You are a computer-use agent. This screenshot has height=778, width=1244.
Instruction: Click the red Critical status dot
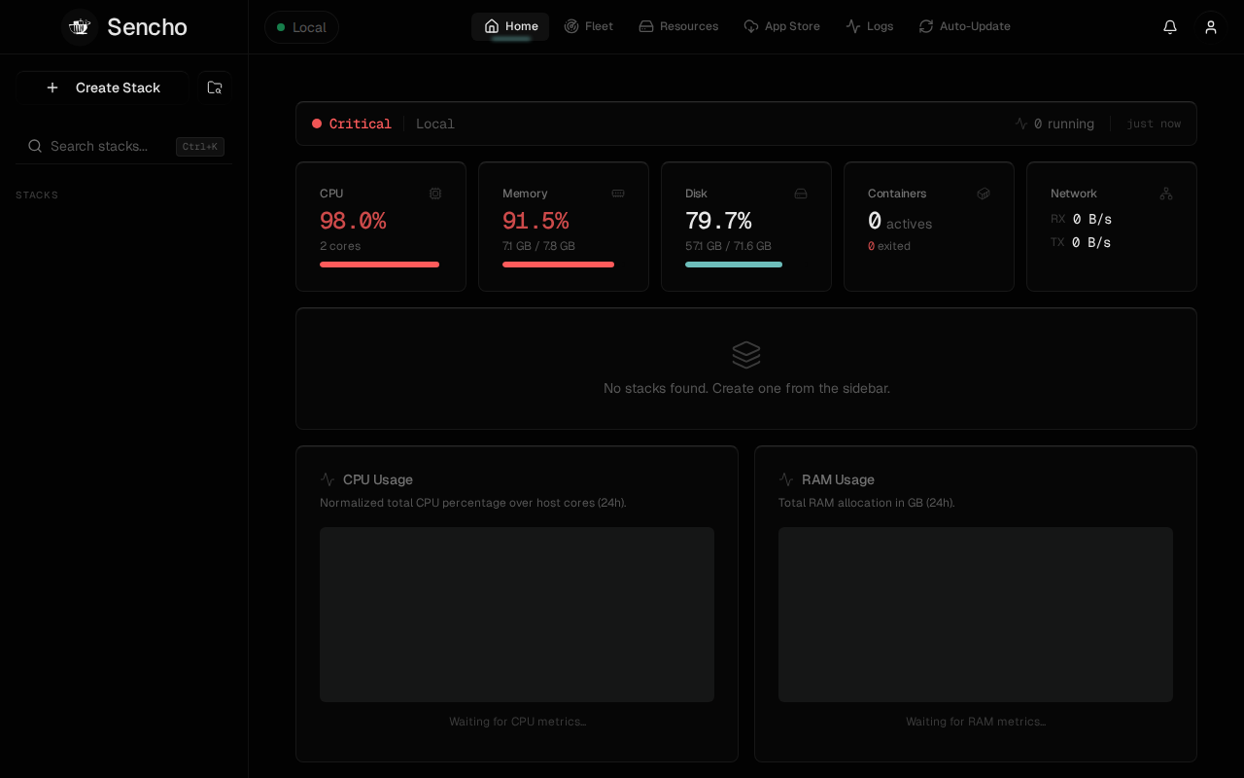click(x=317, y=124)
